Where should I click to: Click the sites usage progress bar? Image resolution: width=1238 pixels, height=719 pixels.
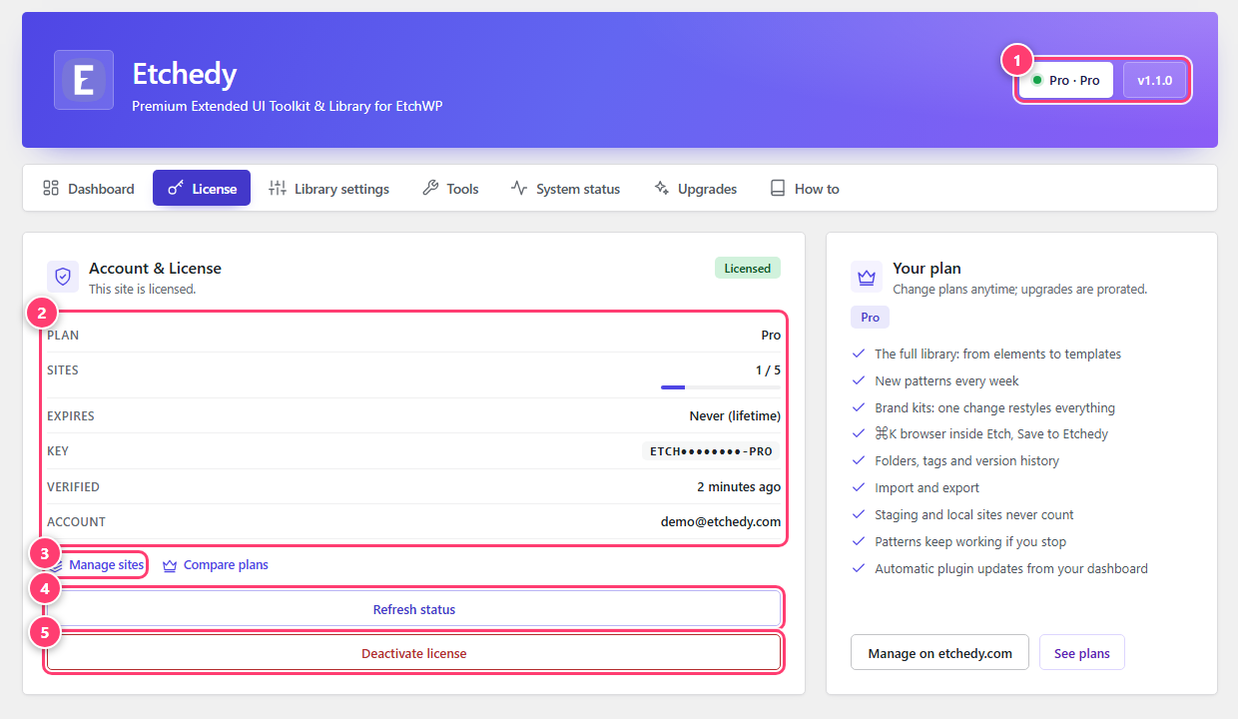tap(721, 386)
